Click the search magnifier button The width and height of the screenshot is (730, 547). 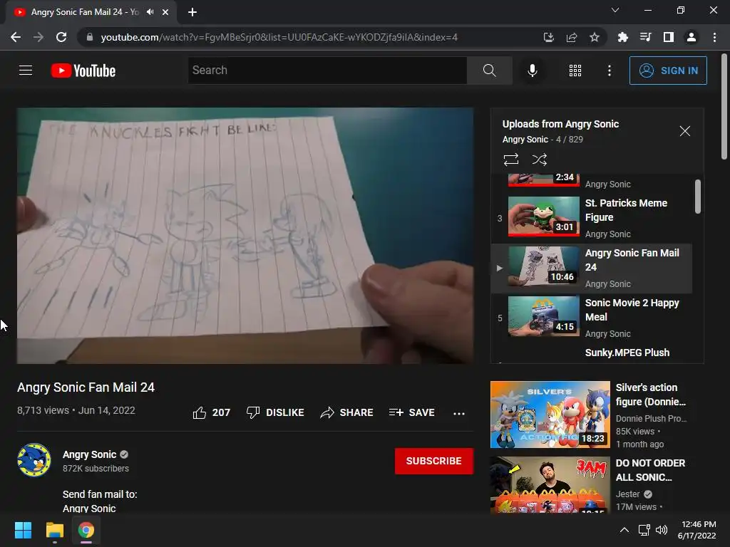[x=489, y=71]
